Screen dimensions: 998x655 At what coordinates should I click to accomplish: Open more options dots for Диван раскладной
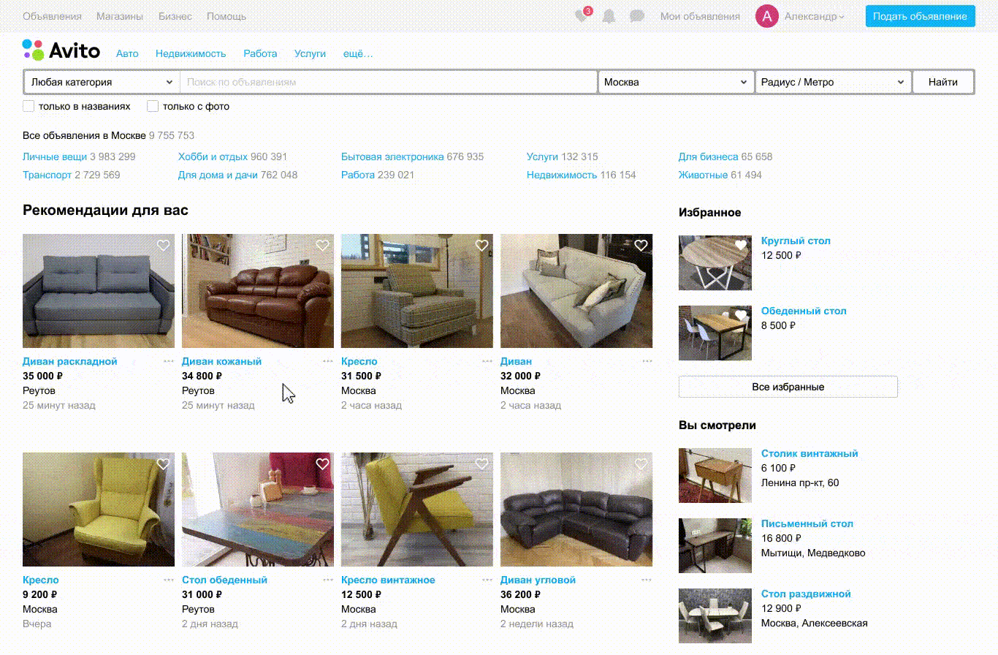point(169,361)
